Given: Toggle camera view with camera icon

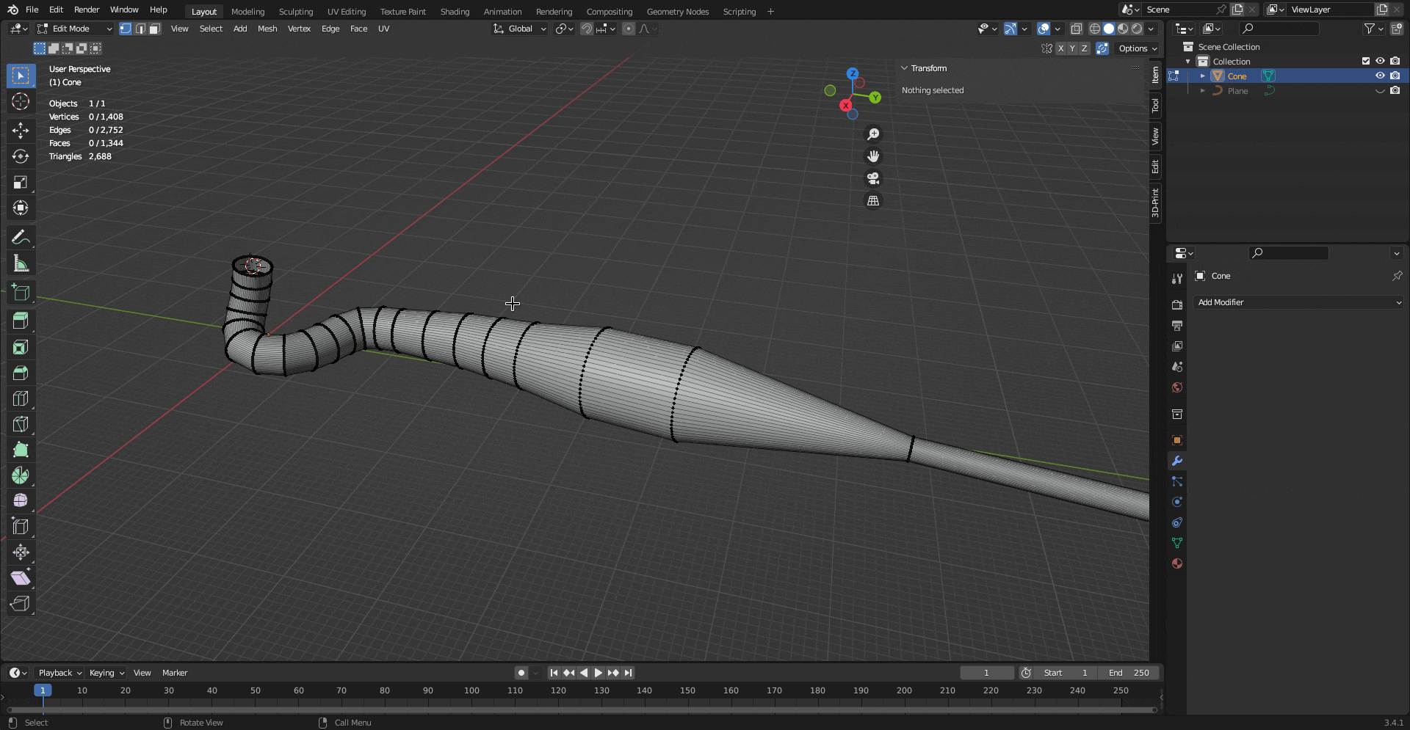Looking at the screenshot, I should [x=873, y=178].
